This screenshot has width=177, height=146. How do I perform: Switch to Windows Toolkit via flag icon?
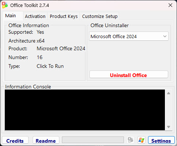point(141,140)
